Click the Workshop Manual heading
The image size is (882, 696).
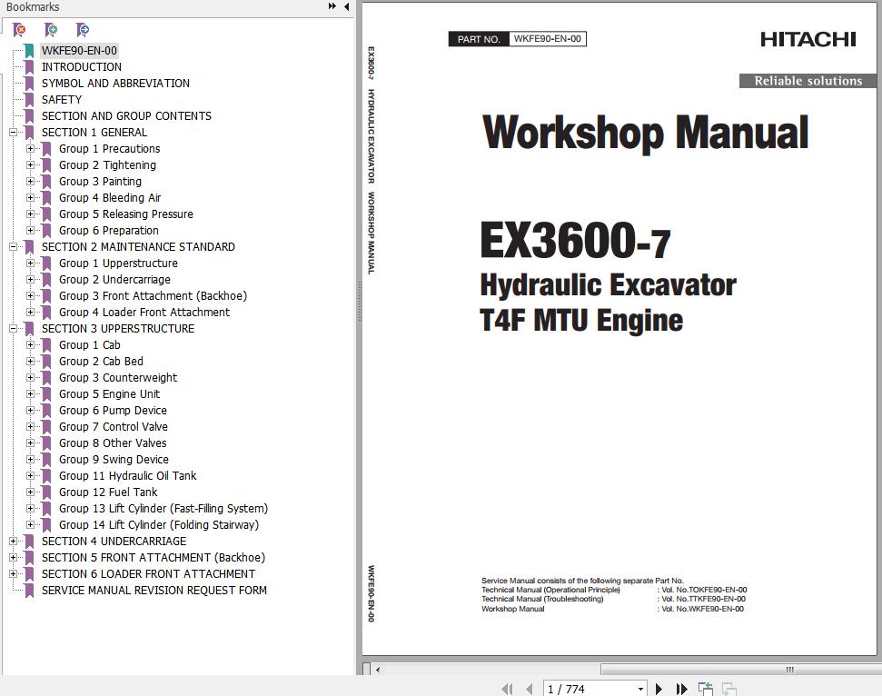[x=646, y=133]
